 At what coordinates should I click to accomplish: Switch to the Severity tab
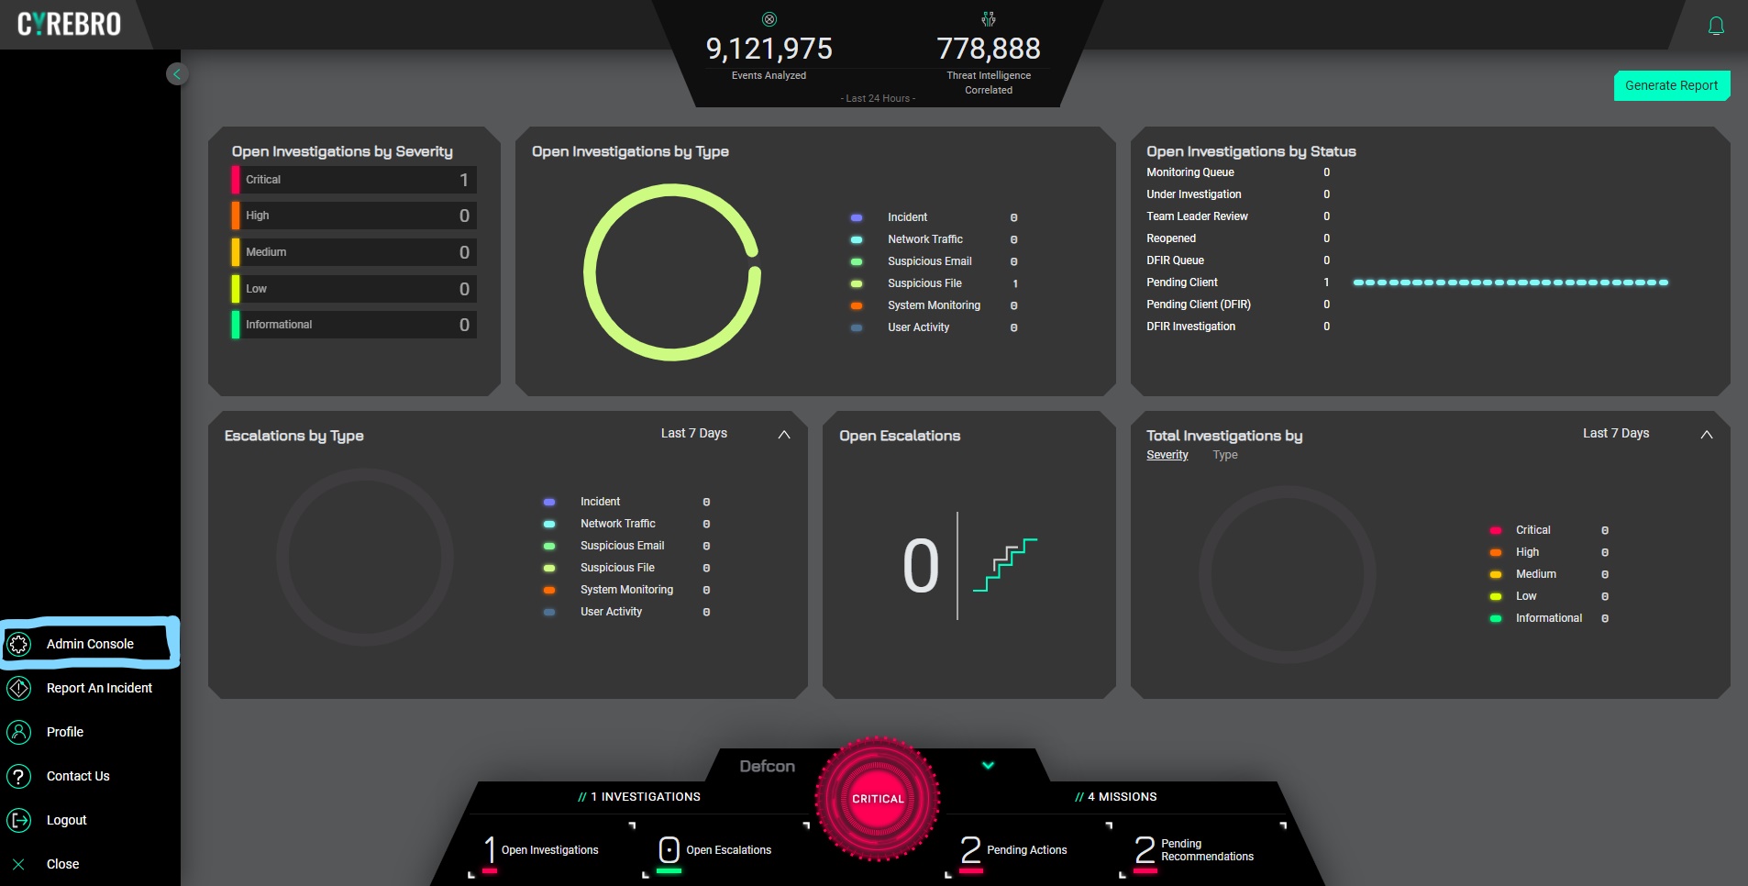coord(1167,455)
